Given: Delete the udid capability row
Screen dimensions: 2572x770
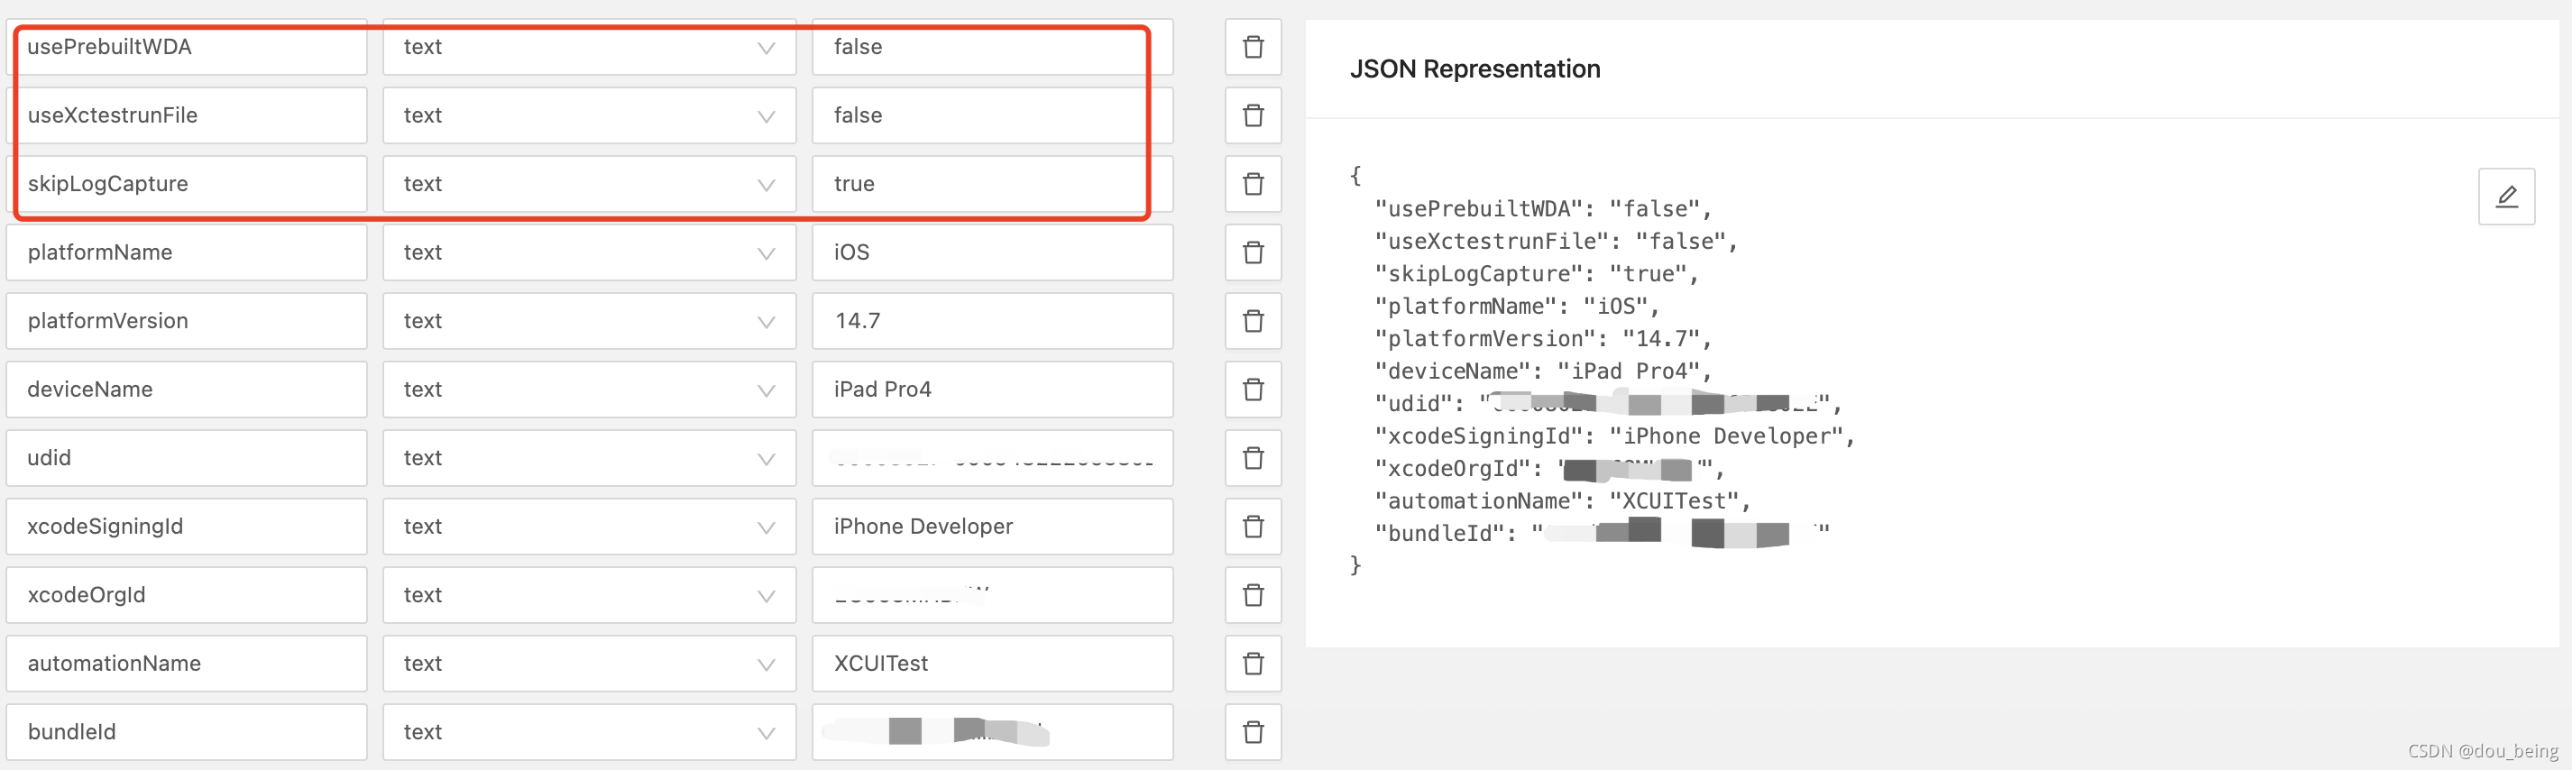Looking at the screenshot, I should click(x=1253, y=457).
